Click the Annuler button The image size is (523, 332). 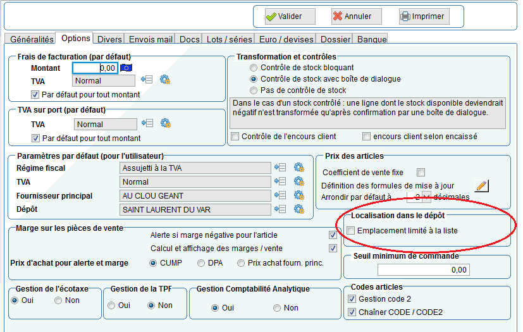click(x=356, y=16)
